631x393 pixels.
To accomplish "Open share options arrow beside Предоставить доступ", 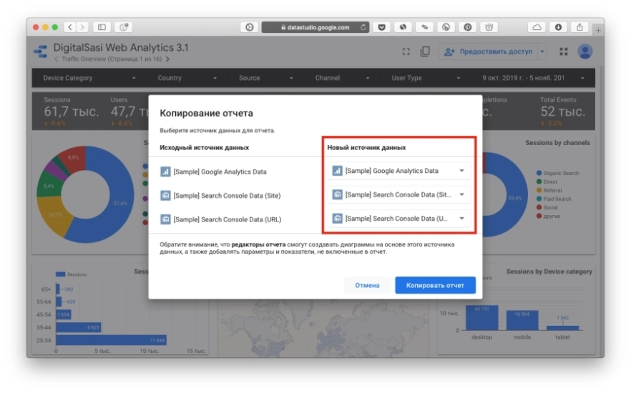I will (x=542, y=51).
